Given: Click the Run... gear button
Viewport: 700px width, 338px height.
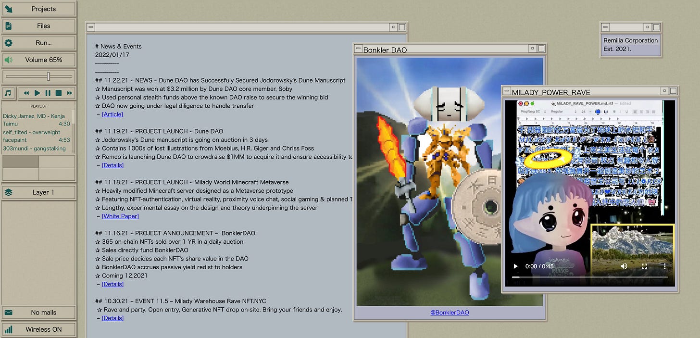Looking at the screenshot, I should (x=38, y=43).
